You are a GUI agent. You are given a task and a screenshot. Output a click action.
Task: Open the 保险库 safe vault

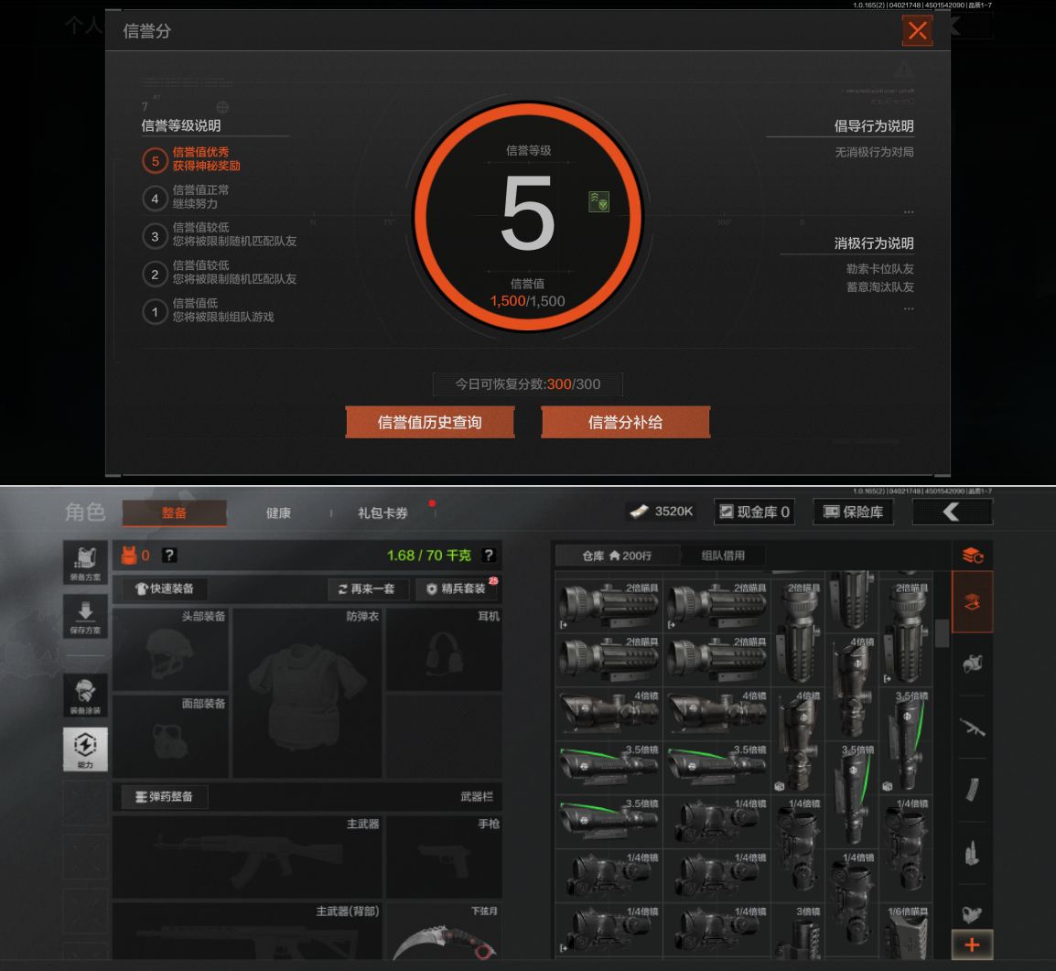click(854, 512)
